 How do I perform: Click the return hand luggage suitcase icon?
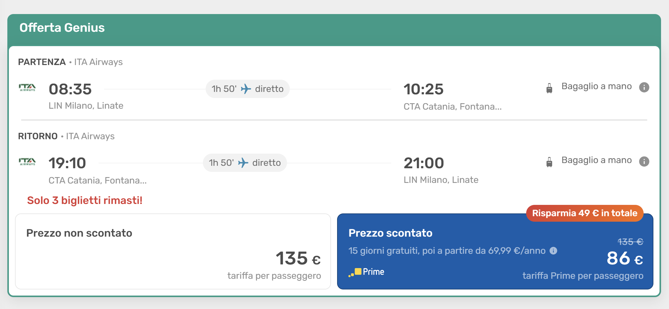(x=549, y=162)
